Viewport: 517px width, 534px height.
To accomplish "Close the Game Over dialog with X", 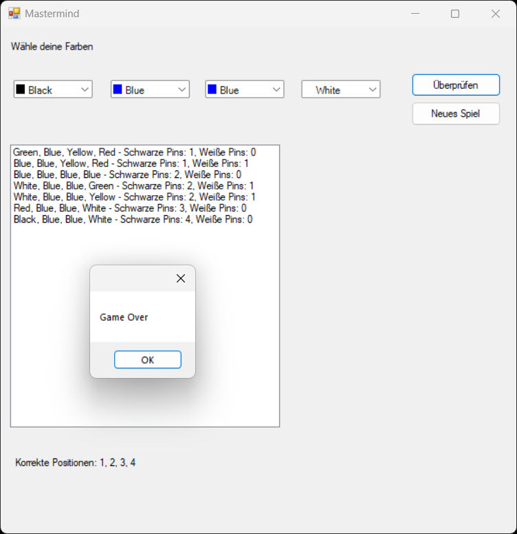I will (181, 278).
